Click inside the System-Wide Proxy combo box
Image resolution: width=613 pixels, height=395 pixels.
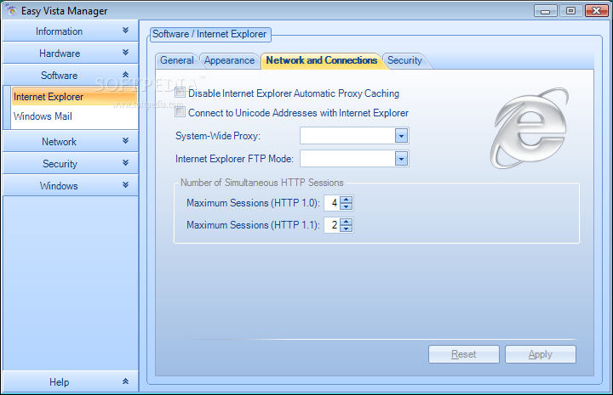[x=347, y=136]
